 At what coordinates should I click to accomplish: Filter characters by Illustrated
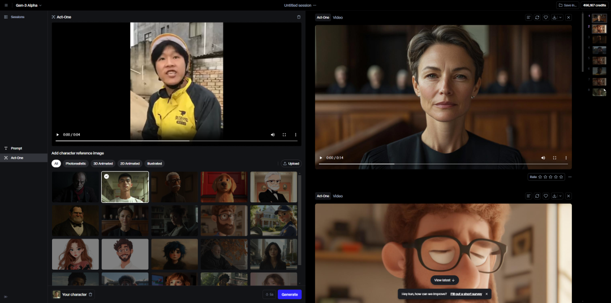pos(154,163)
